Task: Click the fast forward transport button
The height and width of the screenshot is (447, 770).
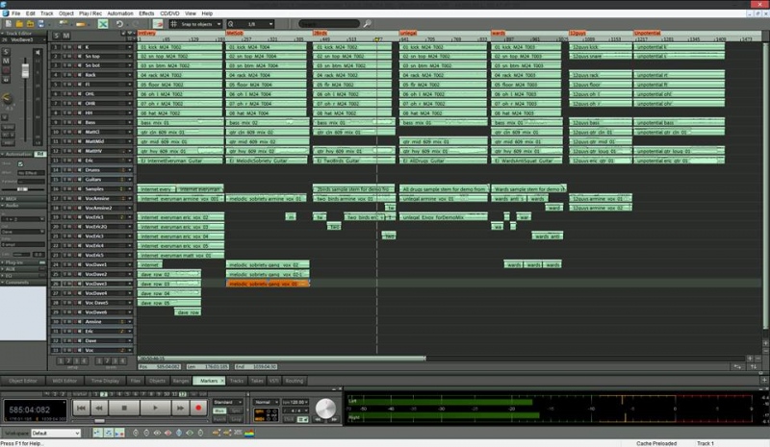Action: click(180, 408)
